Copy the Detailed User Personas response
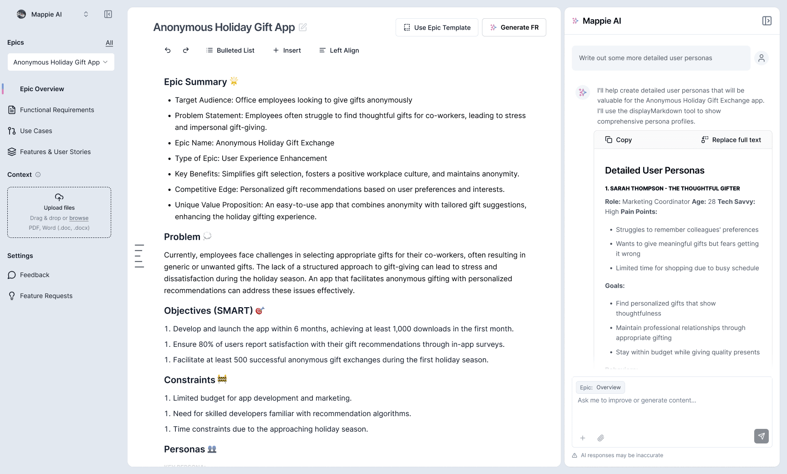 (618, 139)
